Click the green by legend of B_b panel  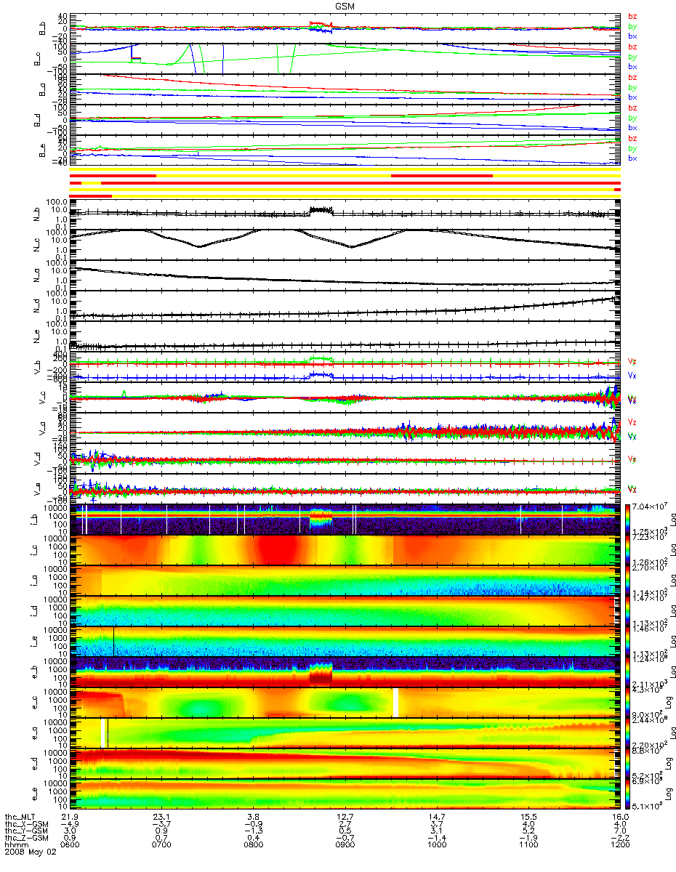pos(632,26)
